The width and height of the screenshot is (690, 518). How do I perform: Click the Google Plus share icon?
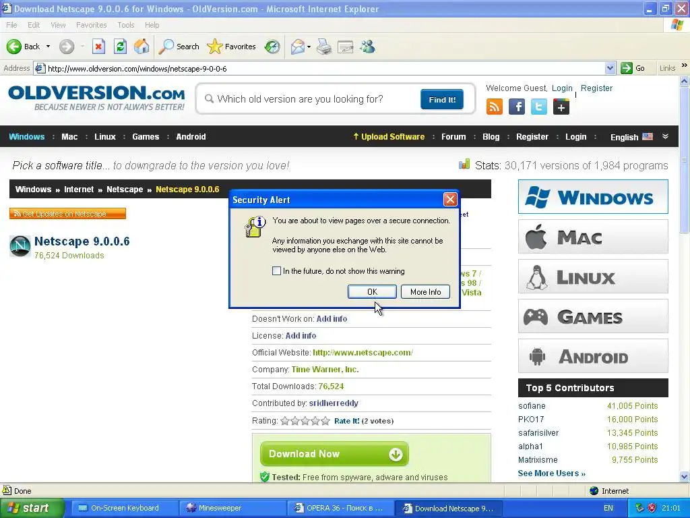pos(561,107)
